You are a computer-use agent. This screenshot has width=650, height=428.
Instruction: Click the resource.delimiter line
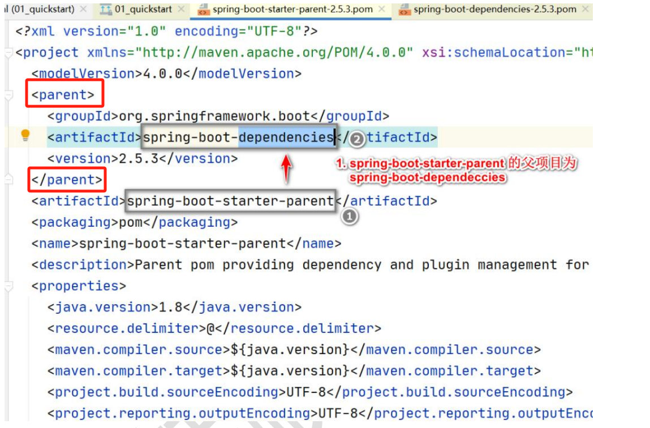pyautogui.click(x=214, y=328)
